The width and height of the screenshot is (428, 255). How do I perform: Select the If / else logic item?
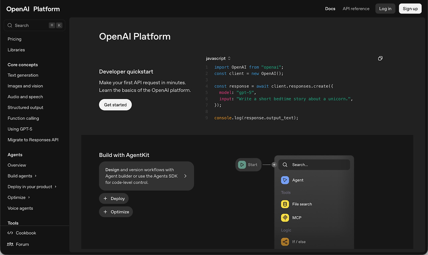(x=314, y=242)
